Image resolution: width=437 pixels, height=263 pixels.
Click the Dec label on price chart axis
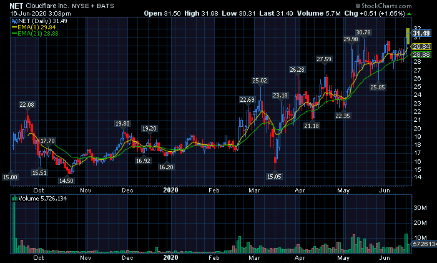point(127,191)
